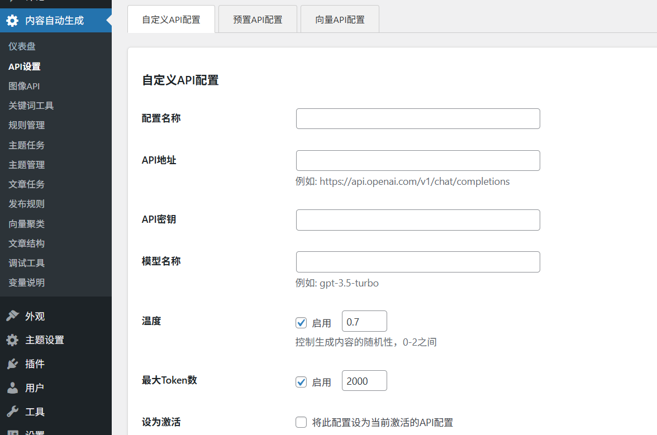Click the 内容自动生成 gear icon
This screenshot has height=435, width=657.
pyautogui.click(x=12, y=21)
